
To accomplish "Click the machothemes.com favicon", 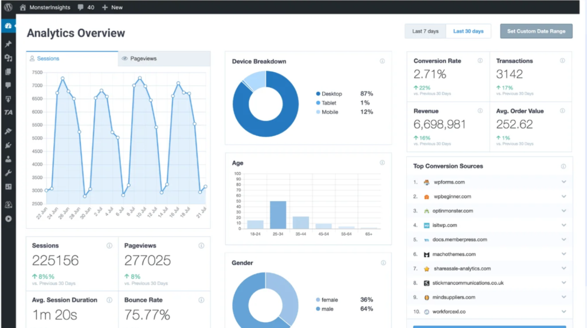I will pos(426,254).
